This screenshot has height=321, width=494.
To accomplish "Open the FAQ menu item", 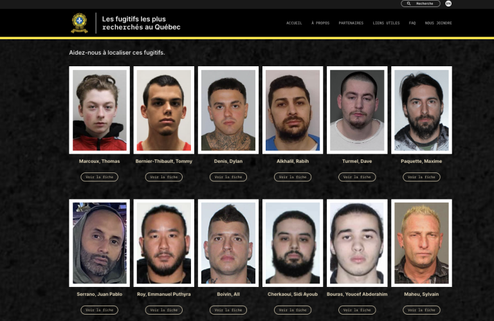I will point(412,23).
